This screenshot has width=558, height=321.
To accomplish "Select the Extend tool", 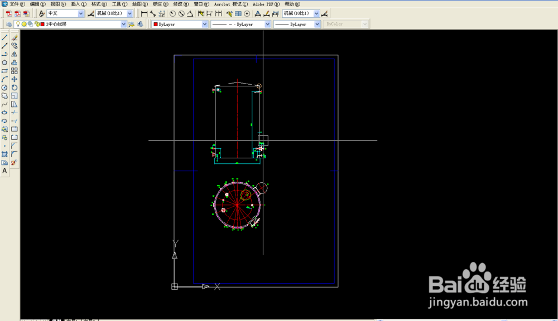I will point(15,121).
